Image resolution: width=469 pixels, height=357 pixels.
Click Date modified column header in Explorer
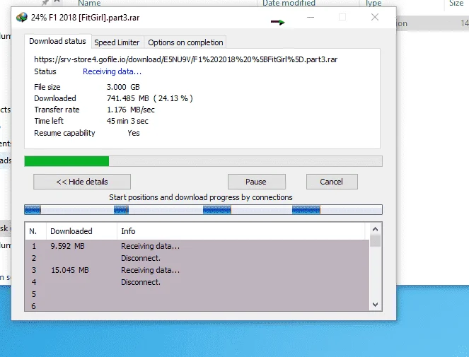click(289, 3)
